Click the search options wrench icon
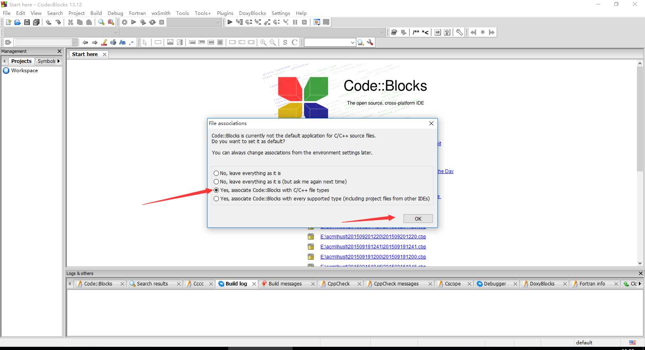645x350 pixels. 370,42
